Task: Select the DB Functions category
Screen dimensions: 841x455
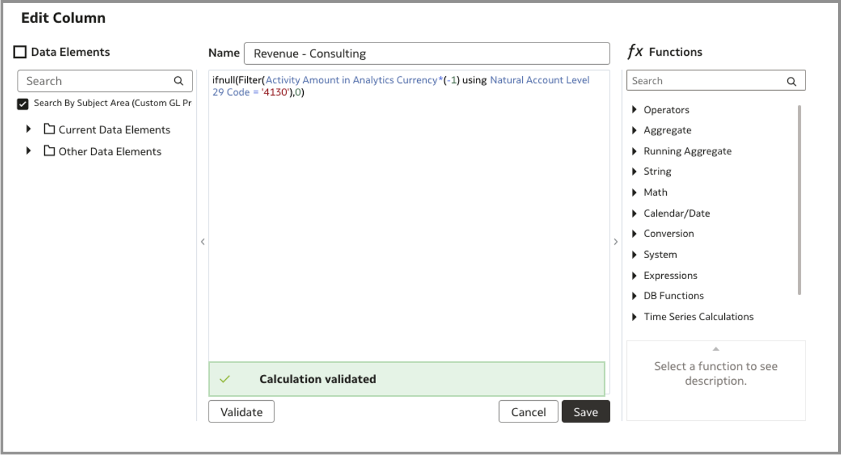Action: (673, 296)
